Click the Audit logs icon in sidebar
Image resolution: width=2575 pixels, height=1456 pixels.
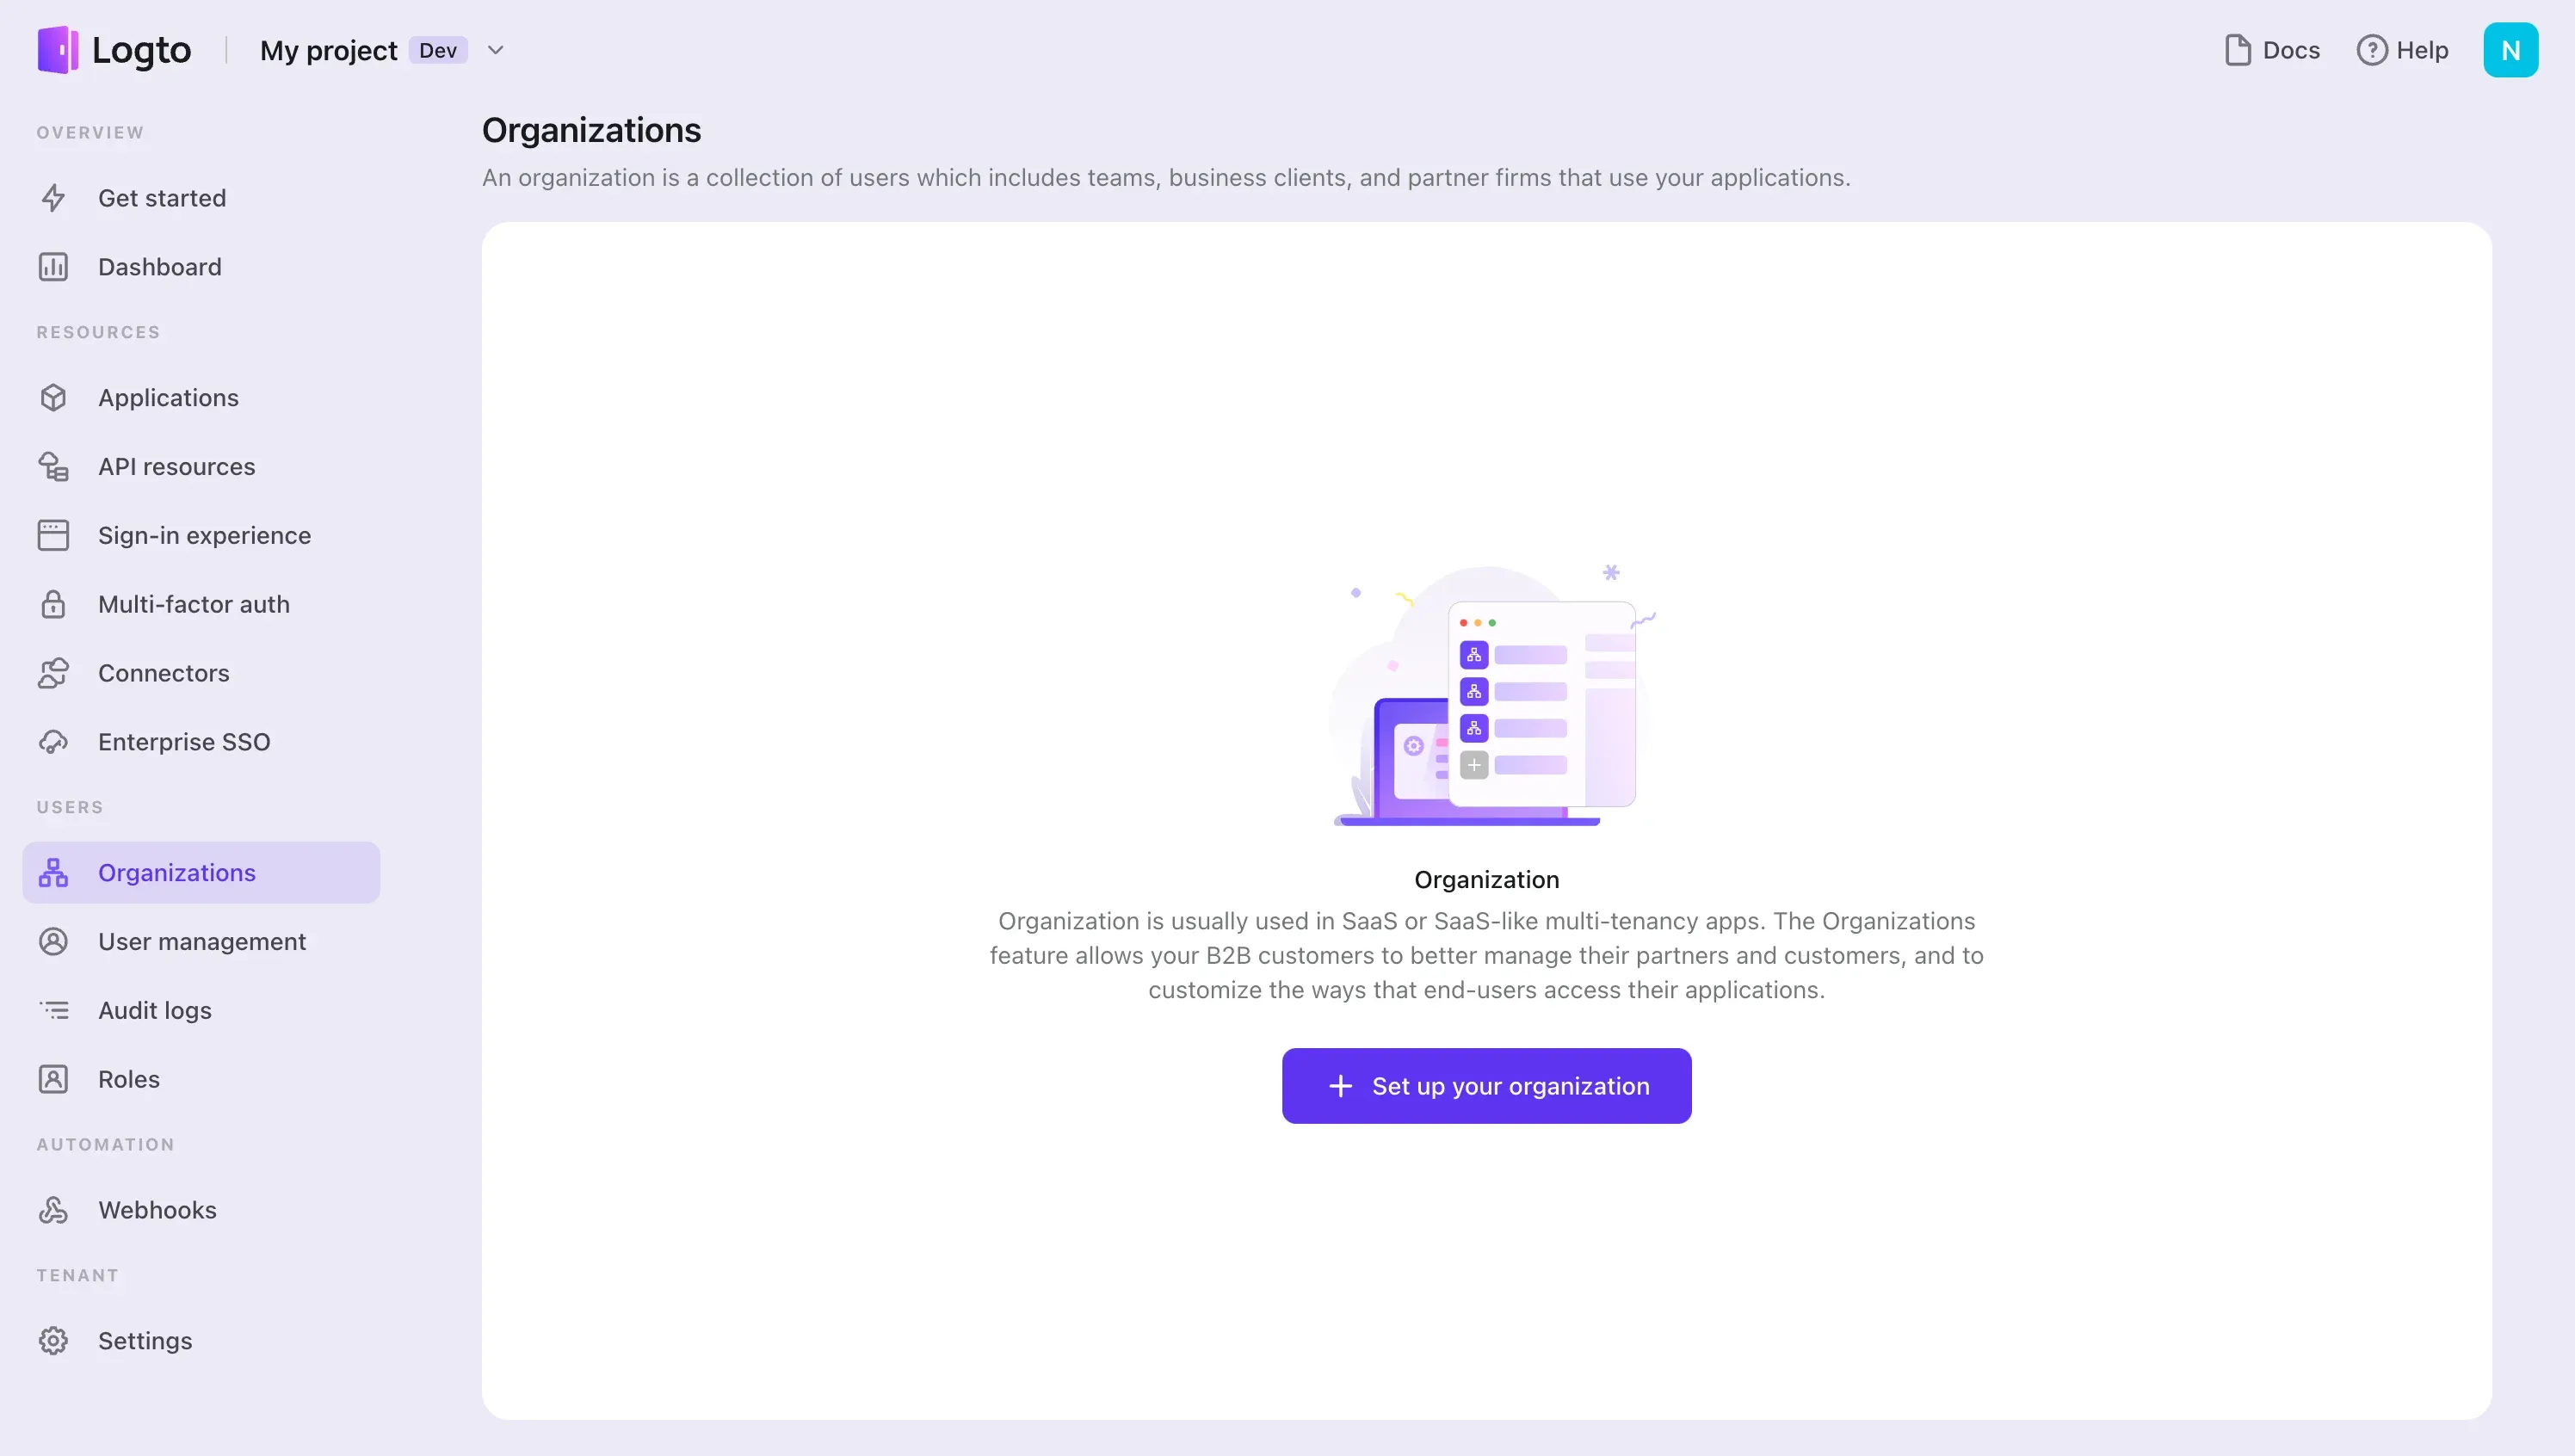tap(53, 1010)
